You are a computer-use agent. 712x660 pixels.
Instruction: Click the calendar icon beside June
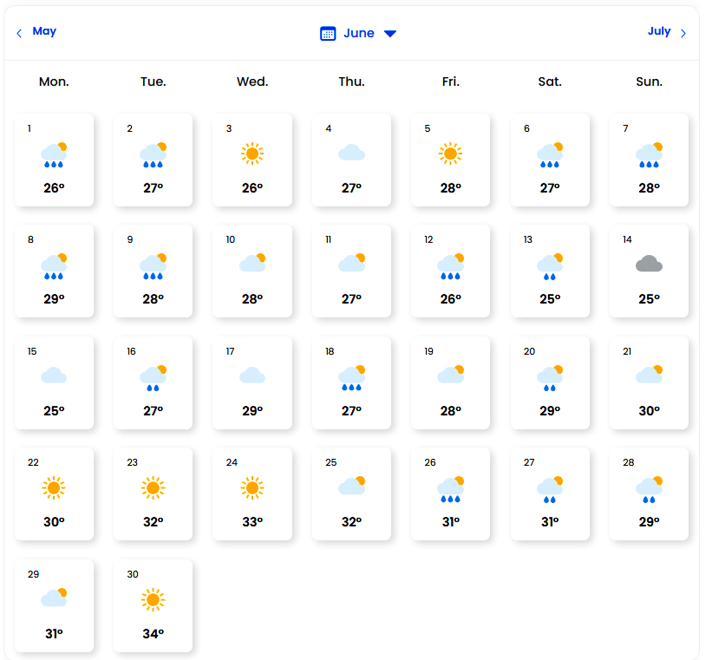pos(328,34)
